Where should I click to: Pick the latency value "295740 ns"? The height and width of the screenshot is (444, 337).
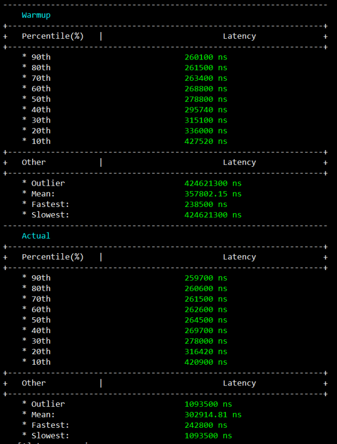pyautogui.click(x=206, y=109)
